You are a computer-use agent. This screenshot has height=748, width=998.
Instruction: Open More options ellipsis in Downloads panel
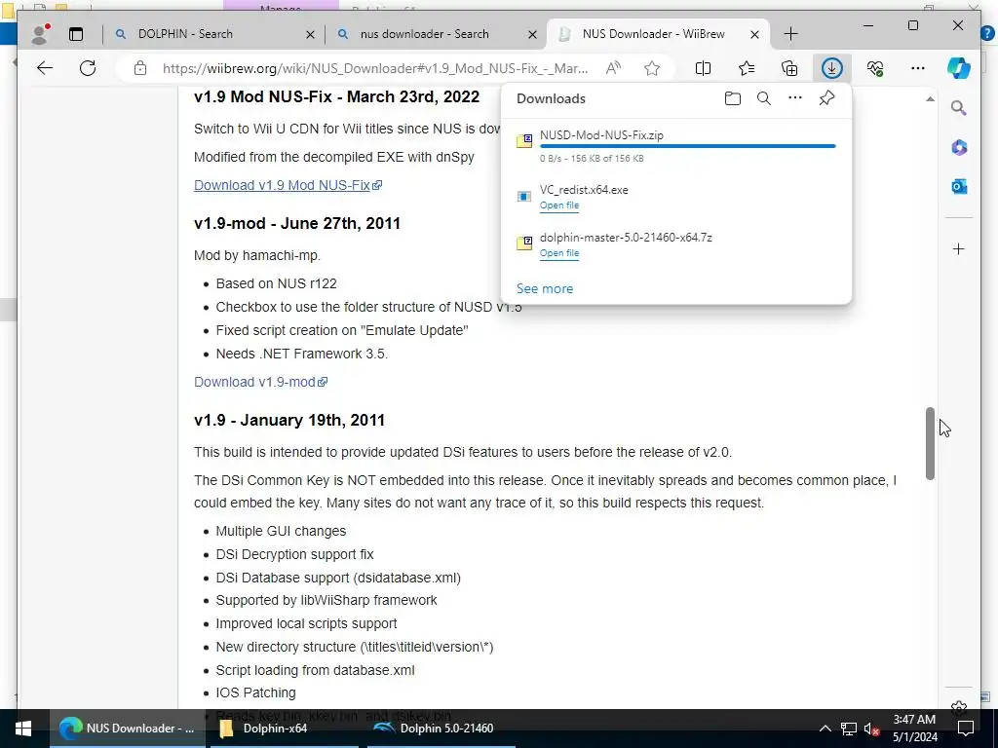tap(795, 98)
